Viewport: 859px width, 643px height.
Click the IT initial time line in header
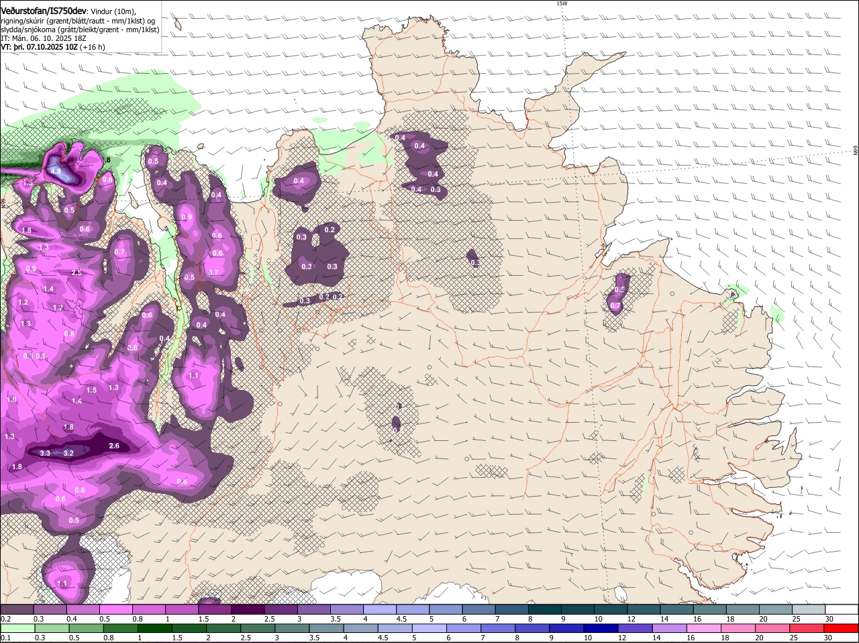[x=44, y=38]
